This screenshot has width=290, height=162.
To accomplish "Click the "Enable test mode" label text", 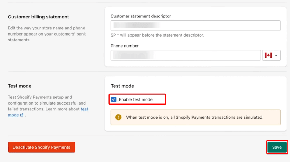I will 136,99.
